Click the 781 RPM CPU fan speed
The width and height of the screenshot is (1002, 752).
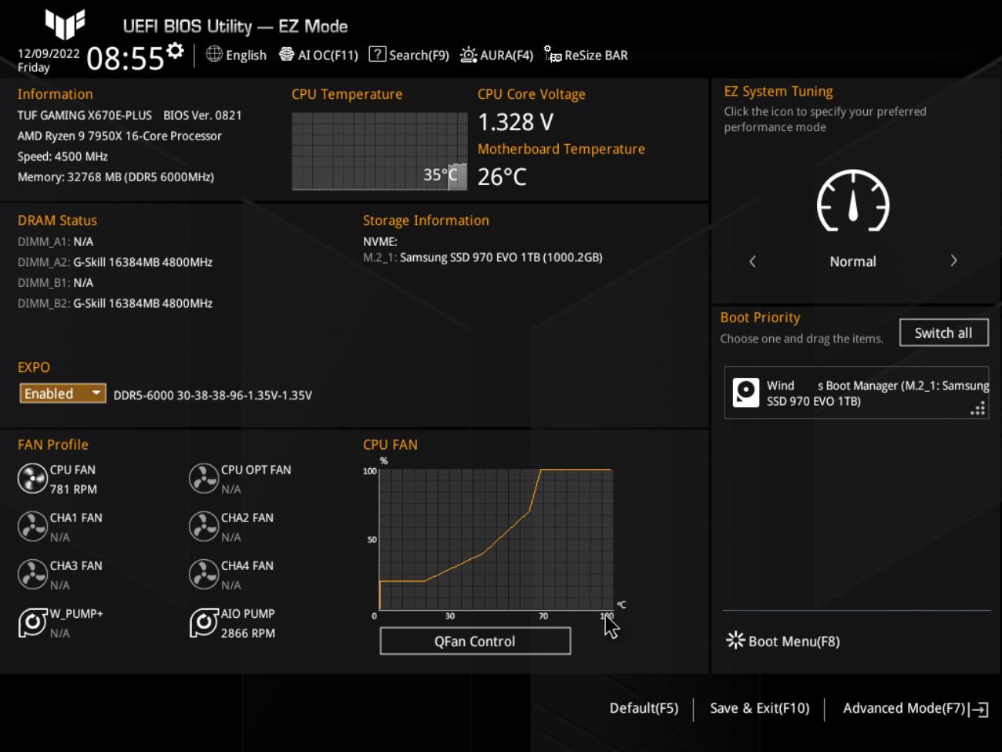click(73, 489)
